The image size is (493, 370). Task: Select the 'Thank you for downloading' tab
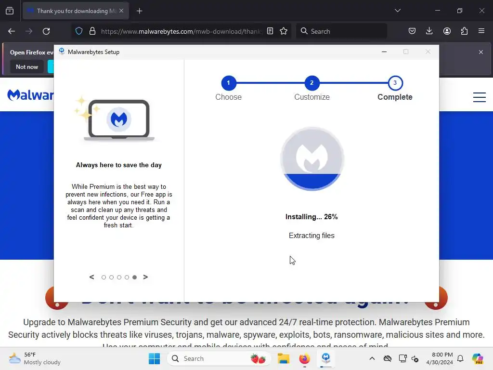pyautogui.click(x=76, y=11)
